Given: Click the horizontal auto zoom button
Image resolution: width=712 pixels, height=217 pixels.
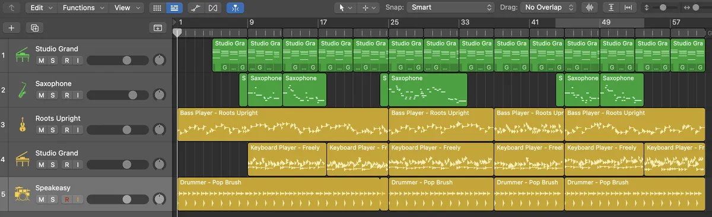Looking at the screenshot, I should (628, 8).
